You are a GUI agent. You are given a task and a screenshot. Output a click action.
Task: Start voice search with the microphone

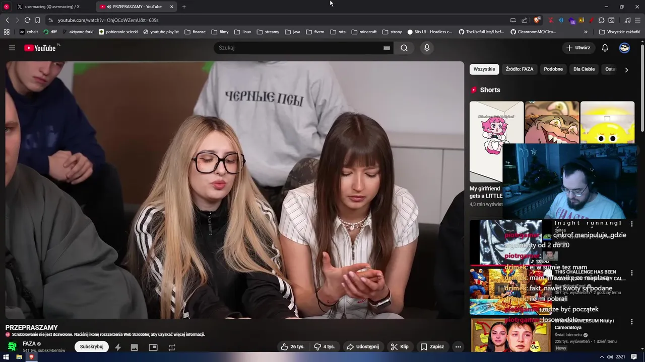click(x=427, y=48)
